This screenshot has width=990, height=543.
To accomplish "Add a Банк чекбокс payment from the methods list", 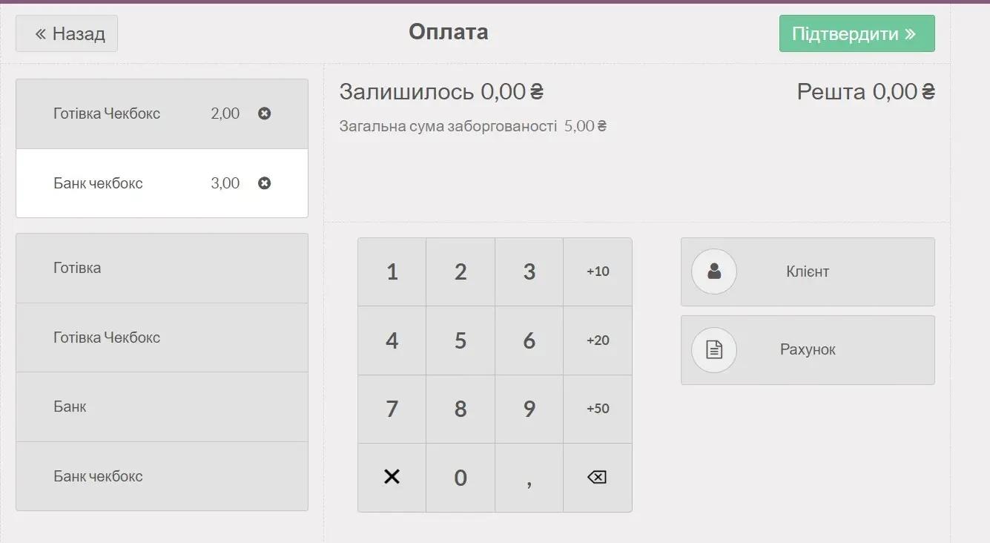I will pos(162,476).
